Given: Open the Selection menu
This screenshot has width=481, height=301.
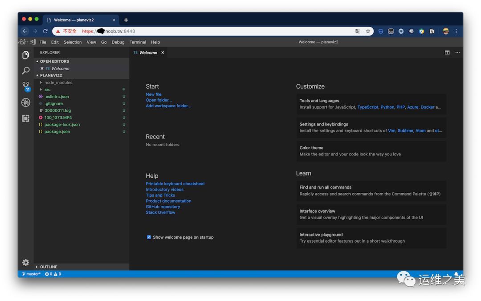Looking at the screenshot, I should (x=73, y=42).
